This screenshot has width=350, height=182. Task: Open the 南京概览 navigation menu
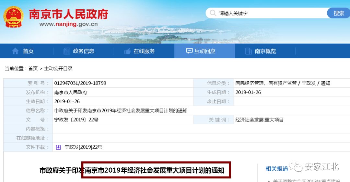265,51
